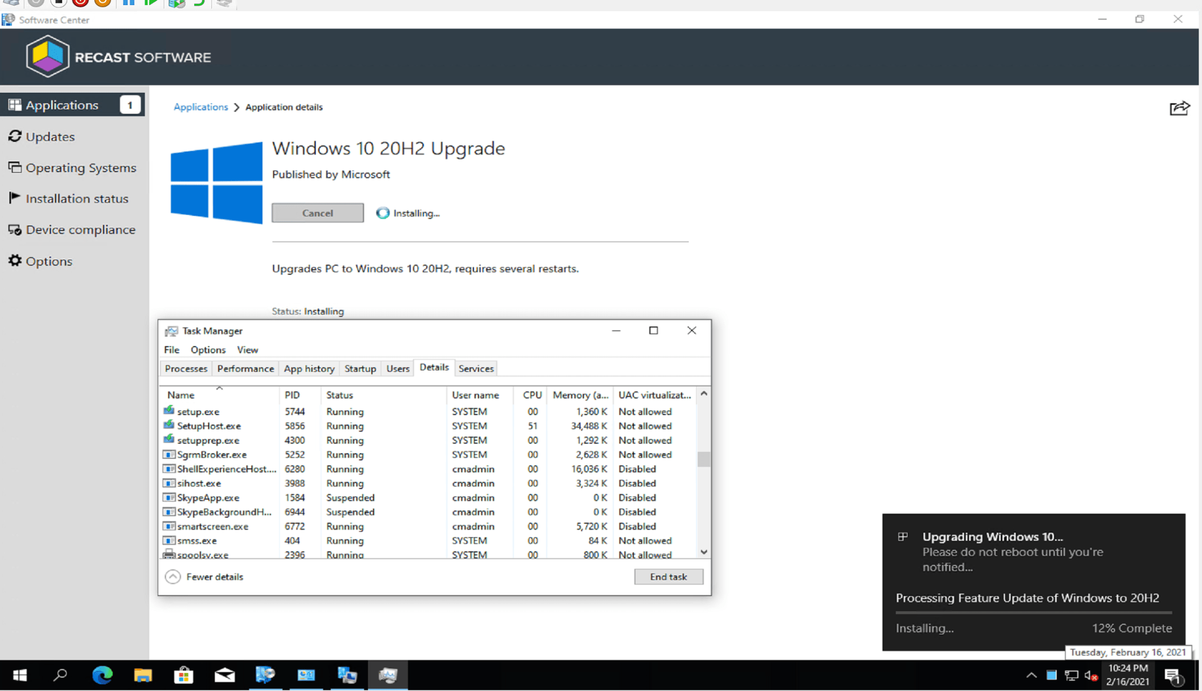Open notification center icon in tray
Image resolution: width=1202 pixels, height=691 pixels.
pos(1173,676)
